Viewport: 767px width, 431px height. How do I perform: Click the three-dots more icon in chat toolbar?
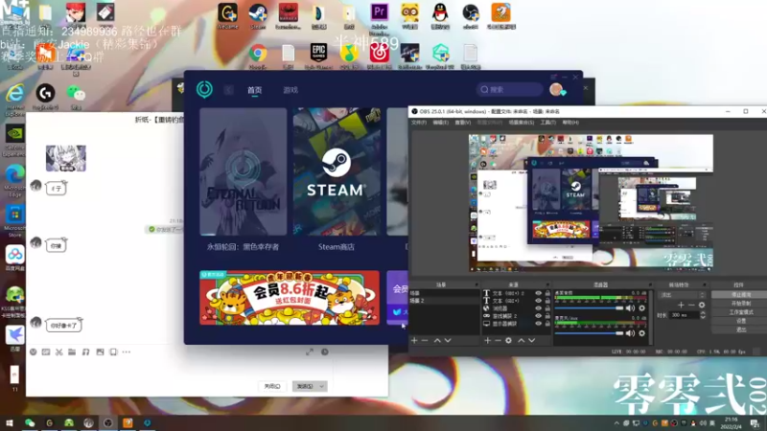coord(127,352)
